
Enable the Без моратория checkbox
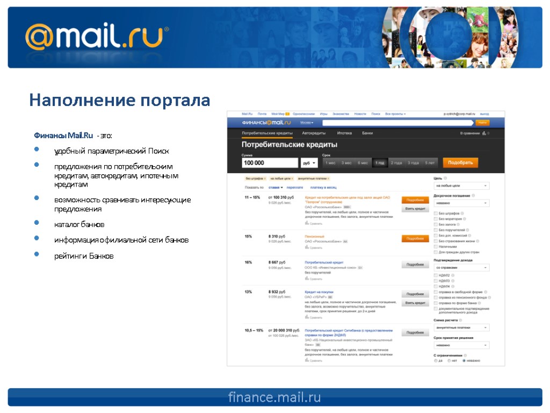pyautogui.click(x=436, y=219)
